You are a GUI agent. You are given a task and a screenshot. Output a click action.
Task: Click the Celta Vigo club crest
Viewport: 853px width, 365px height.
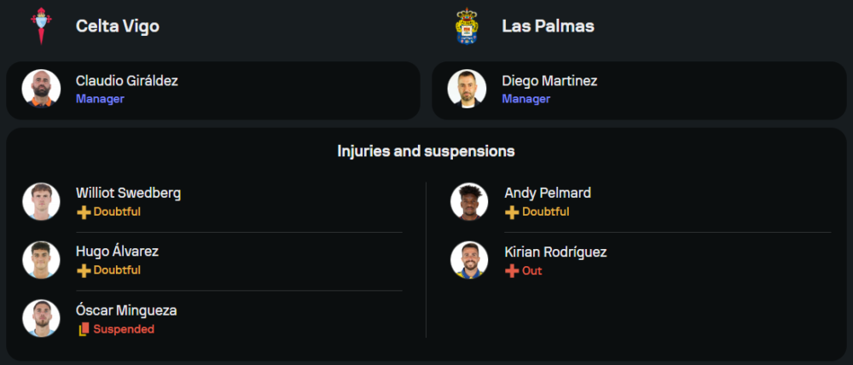pyautogui.click(x=41, y=26)
